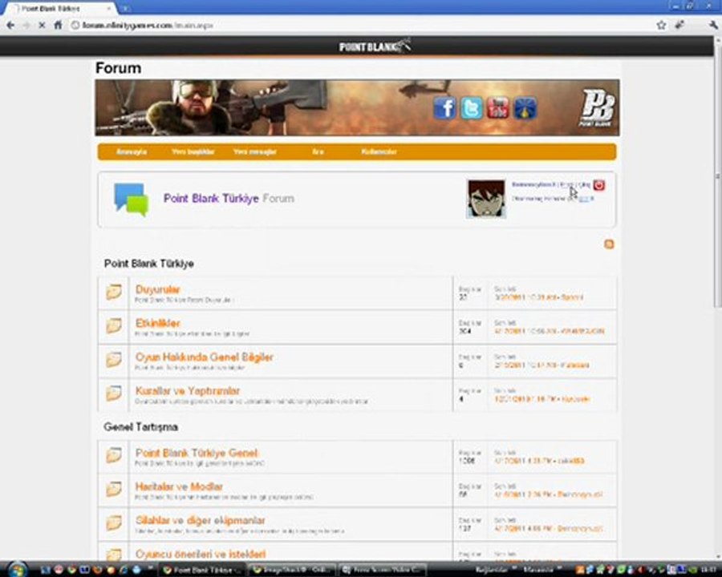Open Point Blank Türkiye Genel forum
722x577 pixels.
[197, 453]
